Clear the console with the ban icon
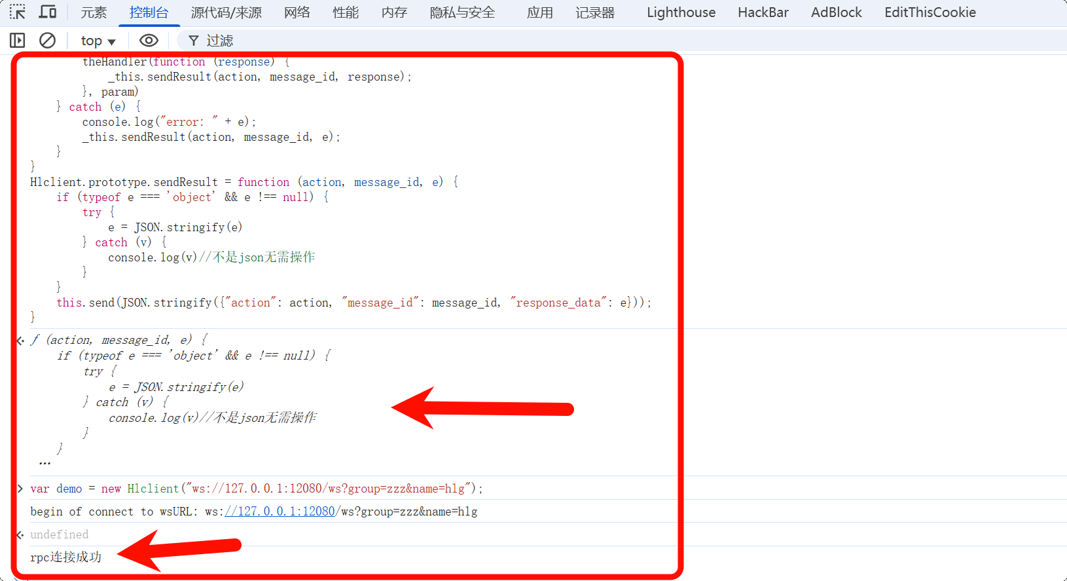The image size is (1067, 581). click(x=47, y=41)
